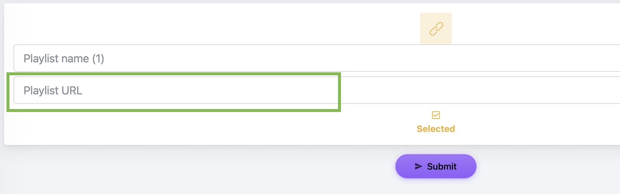Place cursor in the highlighted Playlist URL box
620x194 pixels.
coord(177,90)
